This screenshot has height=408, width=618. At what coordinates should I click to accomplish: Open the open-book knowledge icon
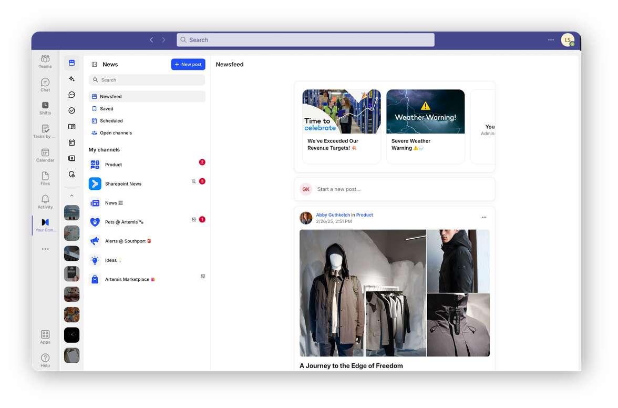[71, 127]
